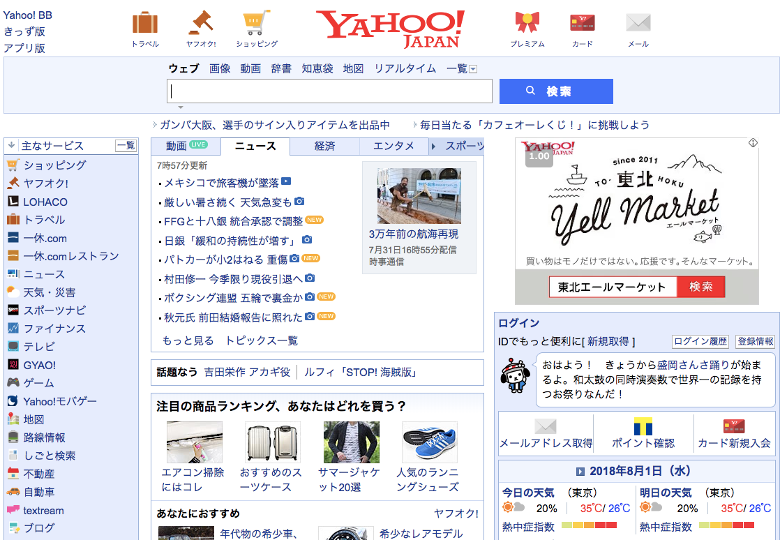Click the Yahoo! Japan logo
Viewport: 780px width, 540px height.
pos(390,29)
